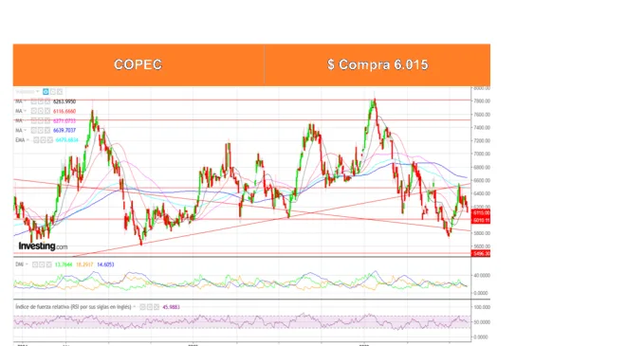This screenshot has height=346, width=626.
Task: Expand the main series dropdown arrow
Action: click(38, 91)
